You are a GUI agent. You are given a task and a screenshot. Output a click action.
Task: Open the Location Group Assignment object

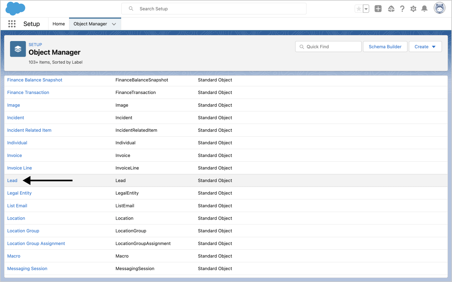(x=36, y=243)
